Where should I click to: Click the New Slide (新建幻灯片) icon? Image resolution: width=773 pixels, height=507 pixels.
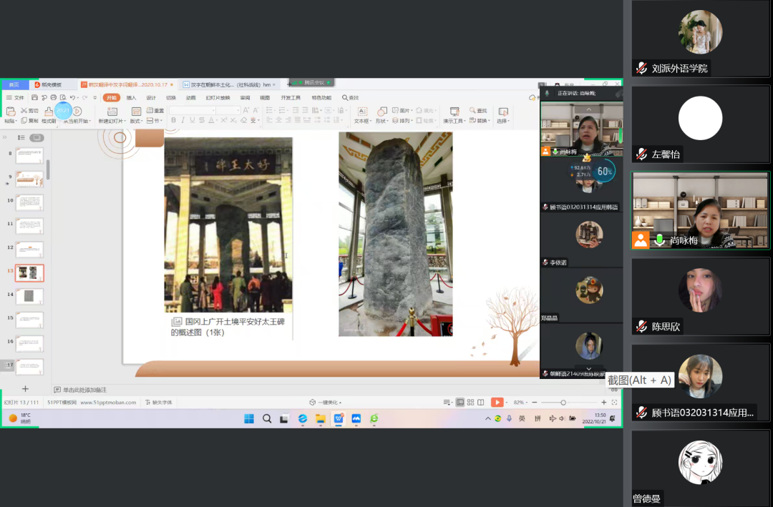[x=112, y=112]
